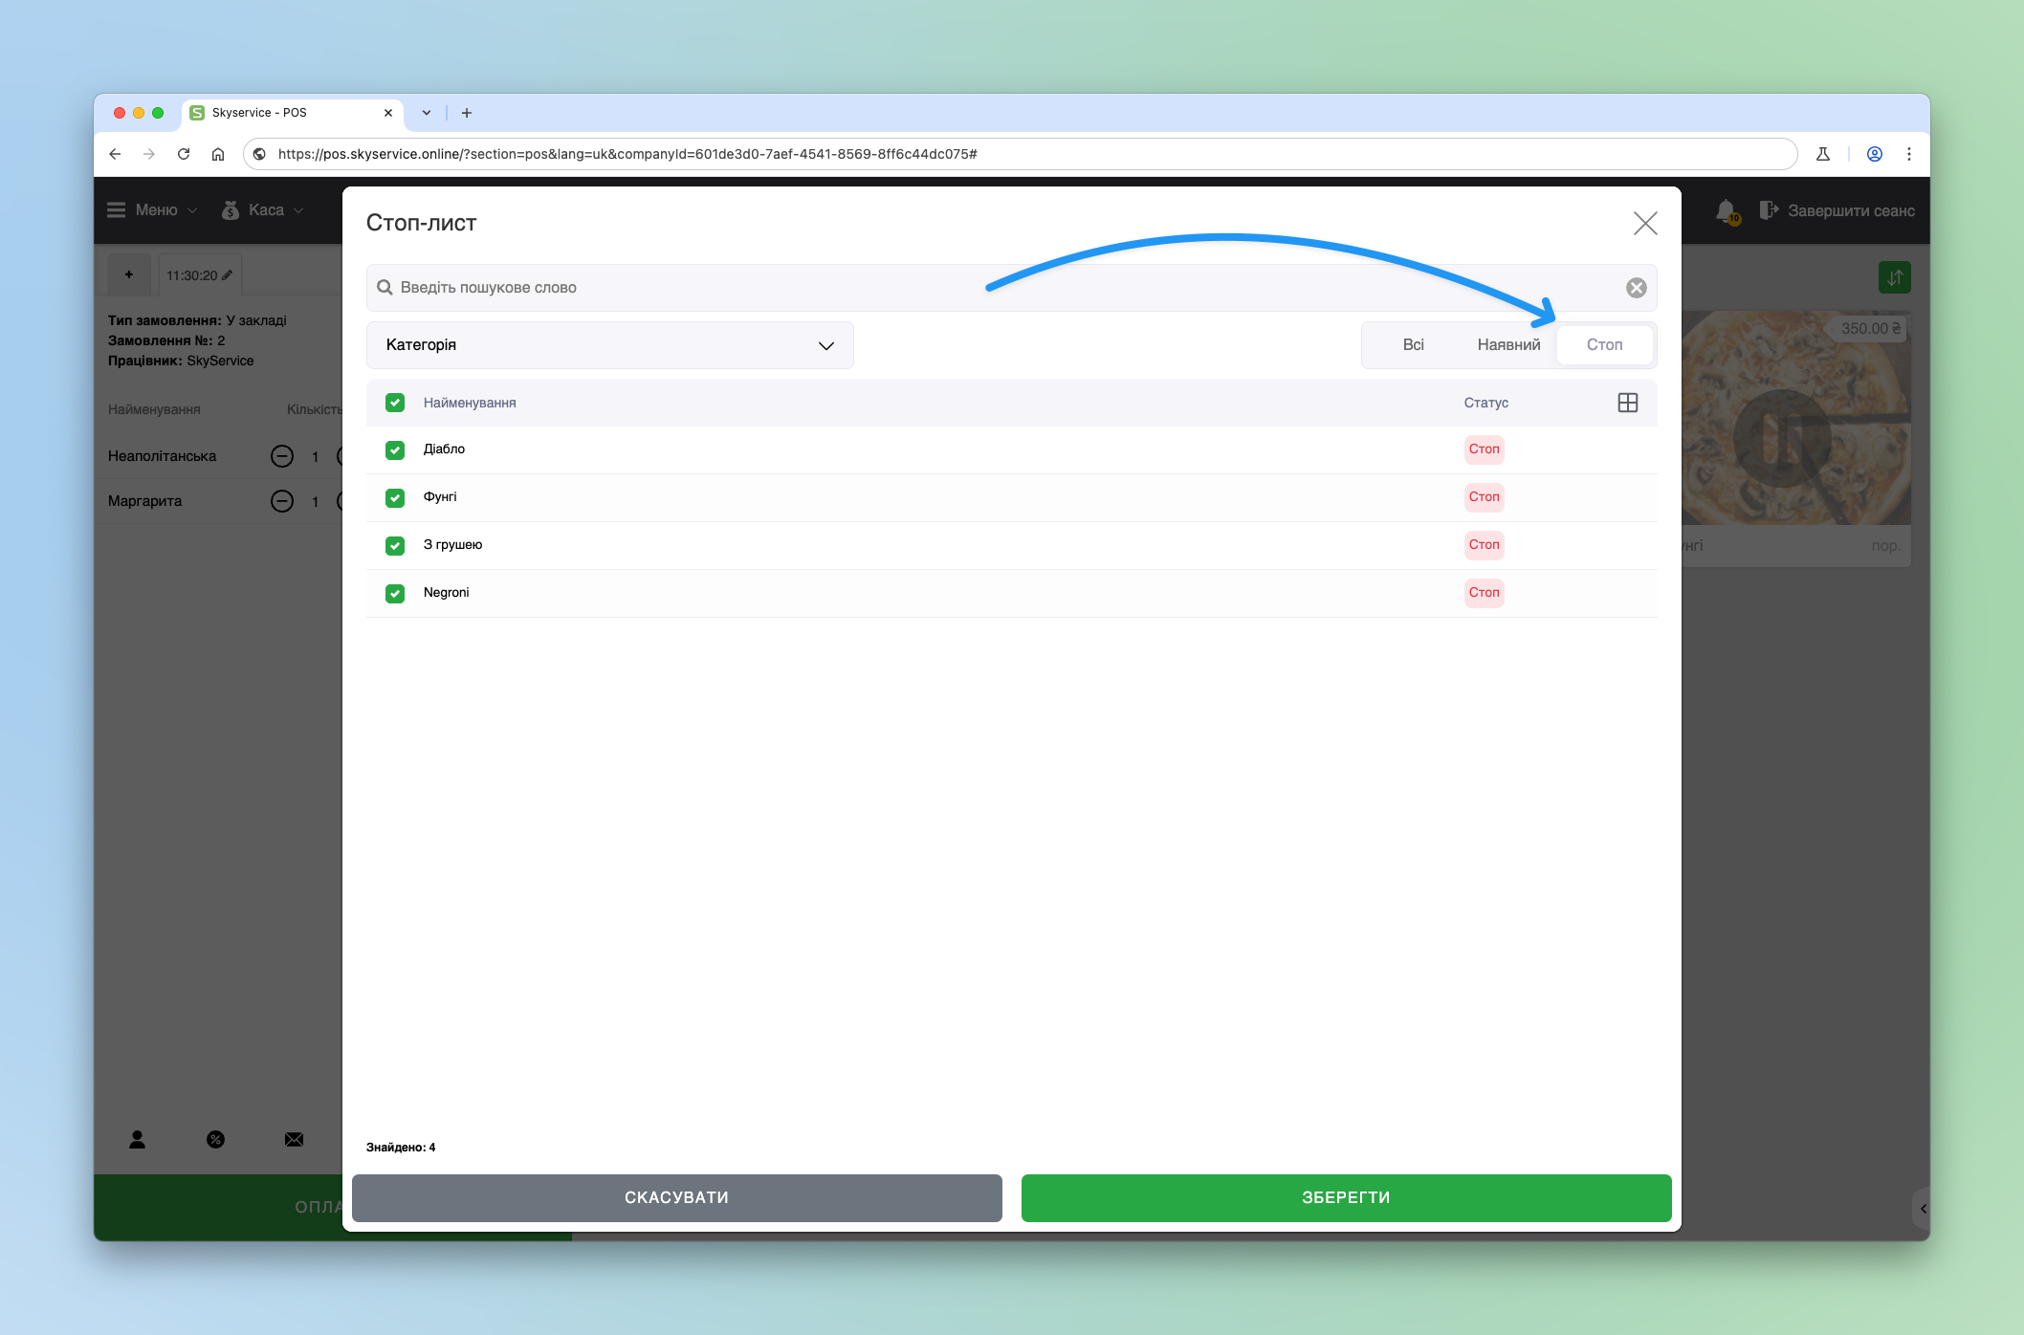This screenshot has width=2024, height=1335.
Task: Select the Наявний filter tab
Action: pyautogui.click(x=1508, y=345)
